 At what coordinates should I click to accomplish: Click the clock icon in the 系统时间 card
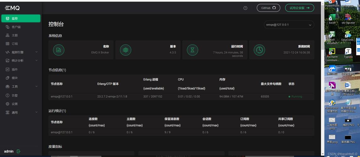259,50
